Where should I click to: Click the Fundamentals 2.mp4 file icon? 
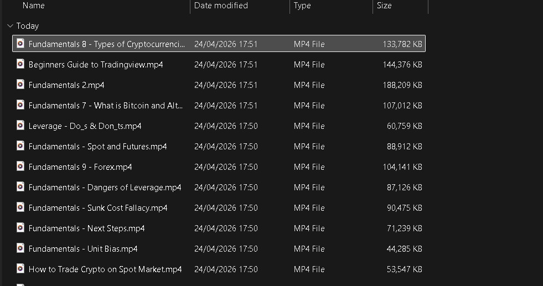20,85
